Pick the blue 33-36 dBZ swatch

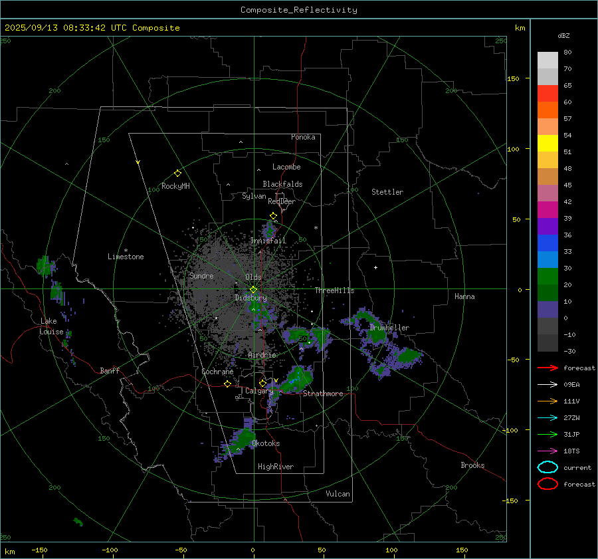pyautogui.click(x=548, y=243)
